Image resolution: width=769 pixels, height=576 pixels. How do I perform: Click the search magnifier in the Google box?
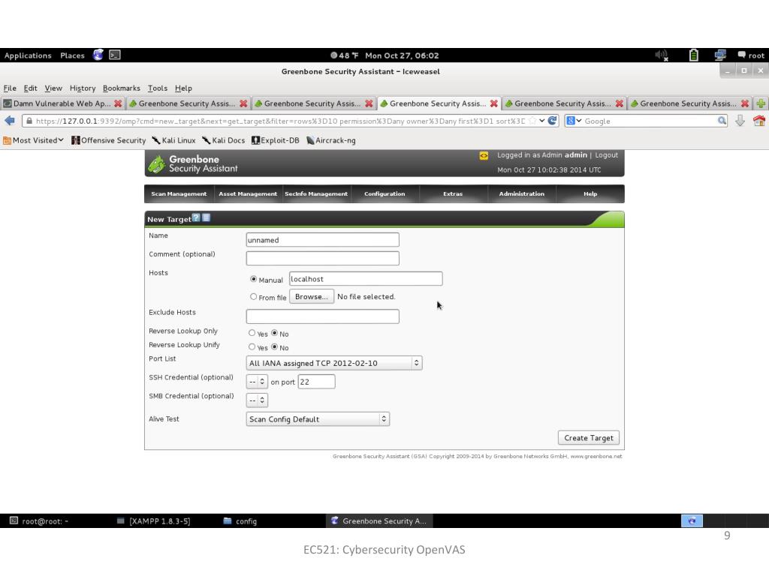click(x=722, y=121)
